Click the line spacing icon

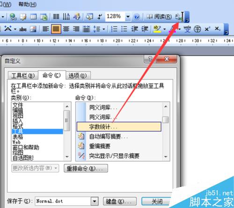click(97, 29)
